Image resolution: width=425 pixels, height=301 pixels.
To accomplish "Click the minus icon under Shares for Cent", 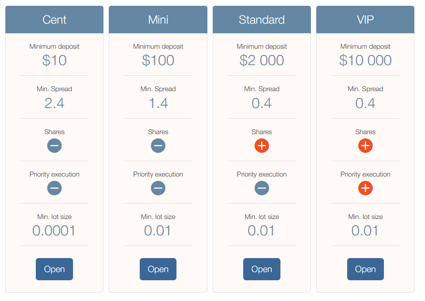I will (x=54, y=145).
